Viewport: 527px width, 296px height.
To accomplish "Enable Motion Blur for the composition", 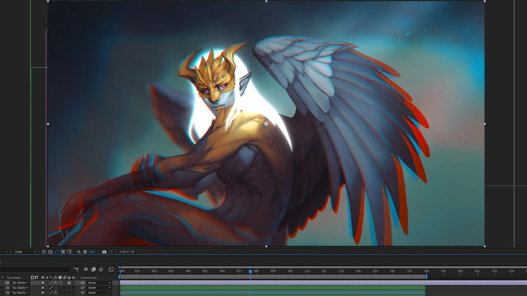I will click(101, 269).
